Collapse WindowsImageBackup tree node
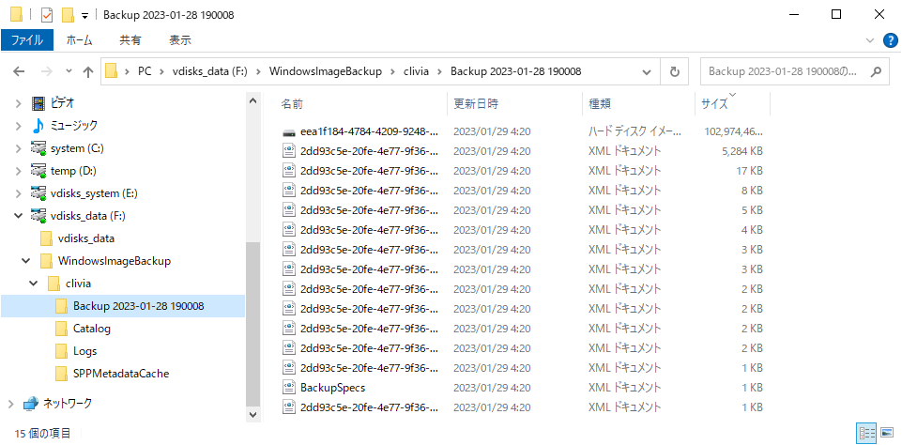902x445 pixels. tap(26, 261)
